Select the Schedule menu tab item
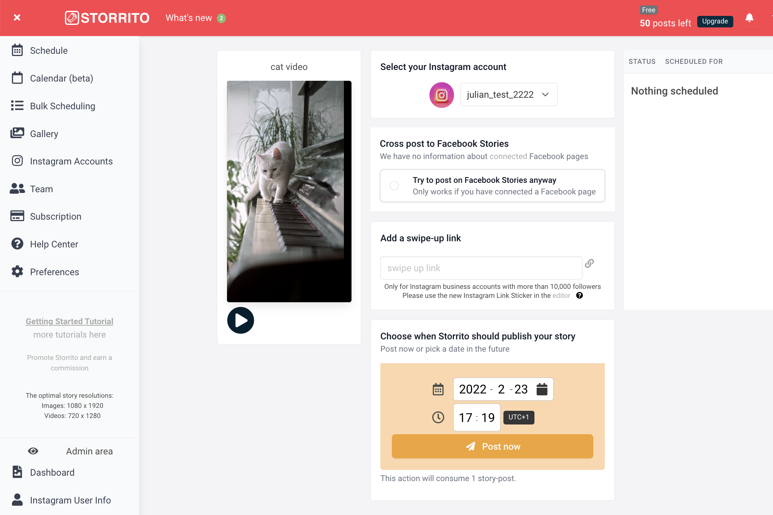Screen dimensions: 773x515 (48, 50)
